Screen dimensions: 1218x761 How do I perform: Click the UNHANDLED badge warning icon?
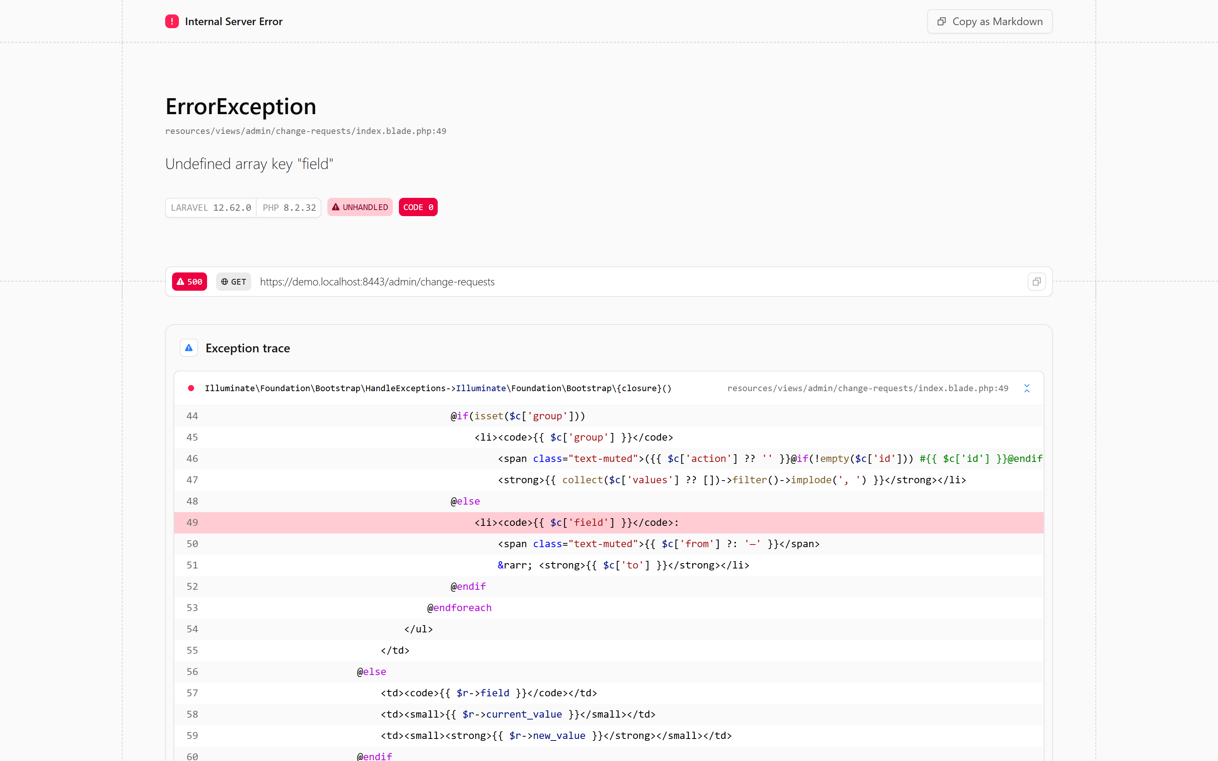coord(336,207)
